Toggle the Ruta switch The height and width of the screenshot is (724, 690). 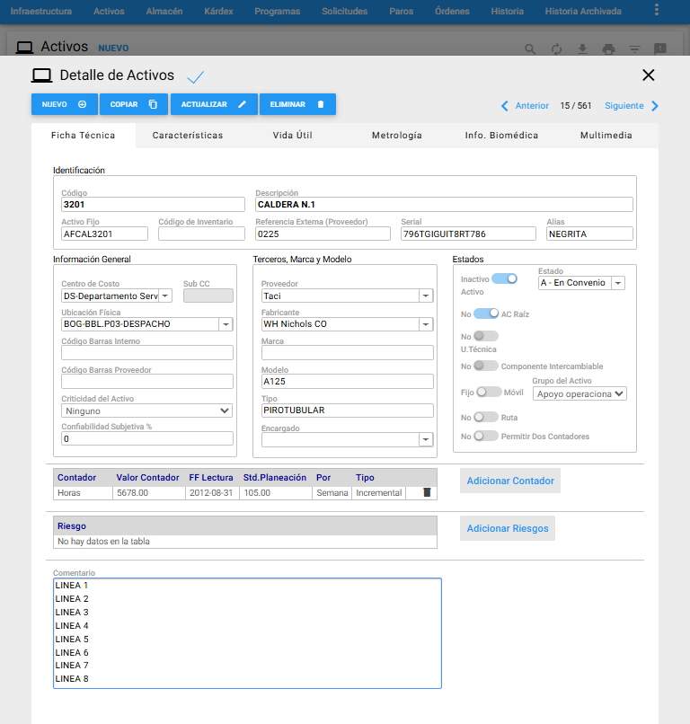(x=486, y=417)
